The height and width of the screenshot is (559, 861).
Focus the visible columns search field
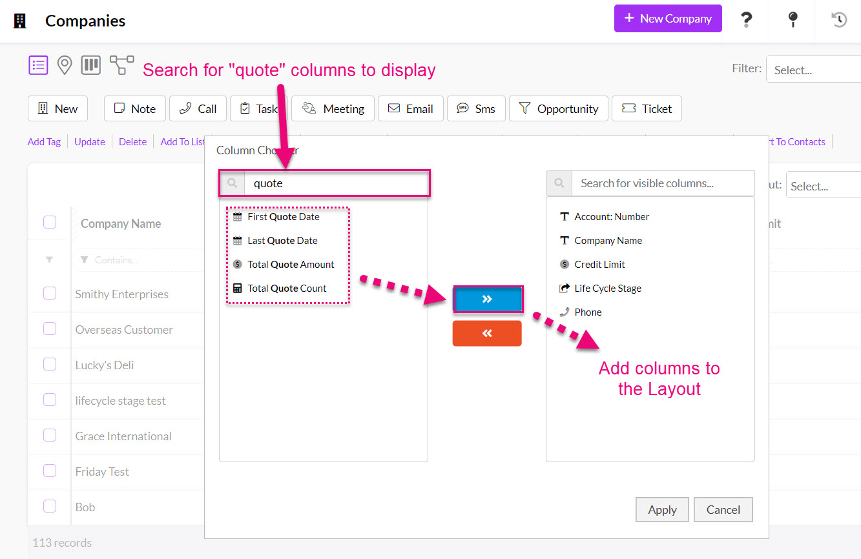tap(662, 183)
